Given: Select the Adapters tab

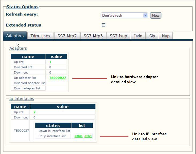Looking at the screenshot, I should pos(15,36).
